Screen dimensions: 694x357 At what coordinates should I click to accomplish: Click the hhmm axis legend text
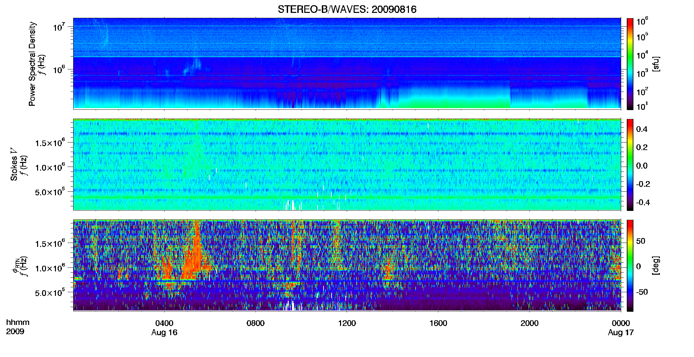18,322
